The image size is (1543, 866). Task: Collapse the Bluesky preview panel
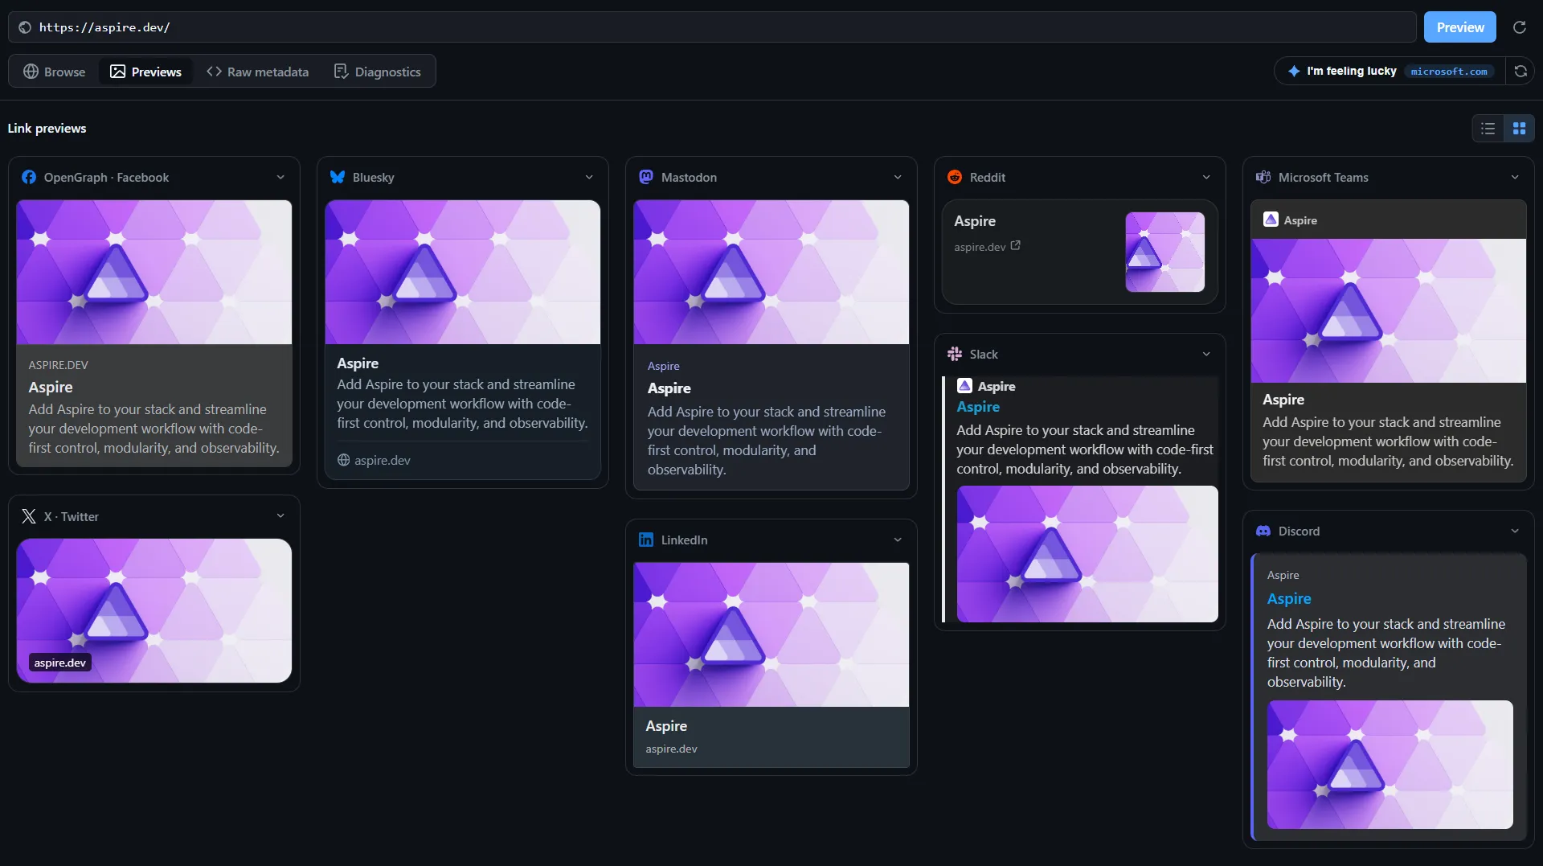pyautogui.click(x=589, y=177)
